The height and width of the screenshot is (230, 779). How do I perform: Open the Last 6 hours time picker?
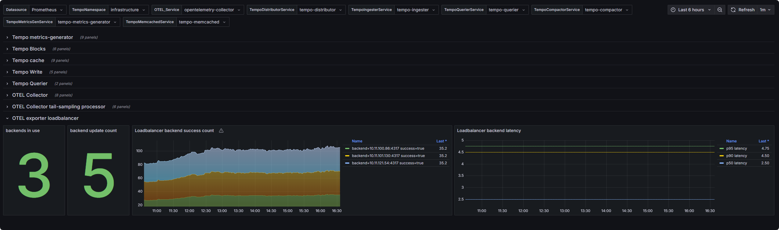point(691,10)
